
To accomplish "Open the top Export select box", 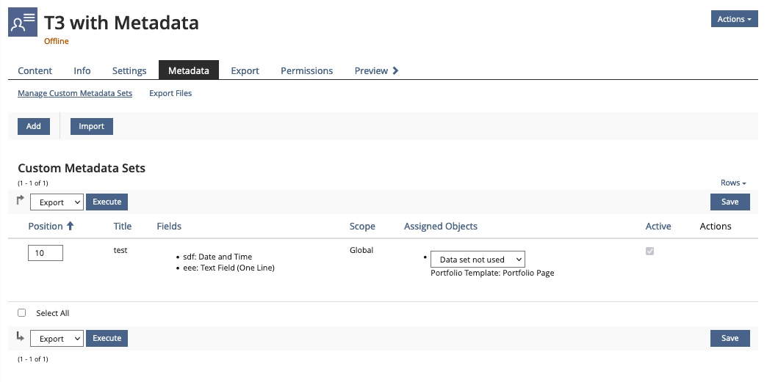I will tap(57, 202).
